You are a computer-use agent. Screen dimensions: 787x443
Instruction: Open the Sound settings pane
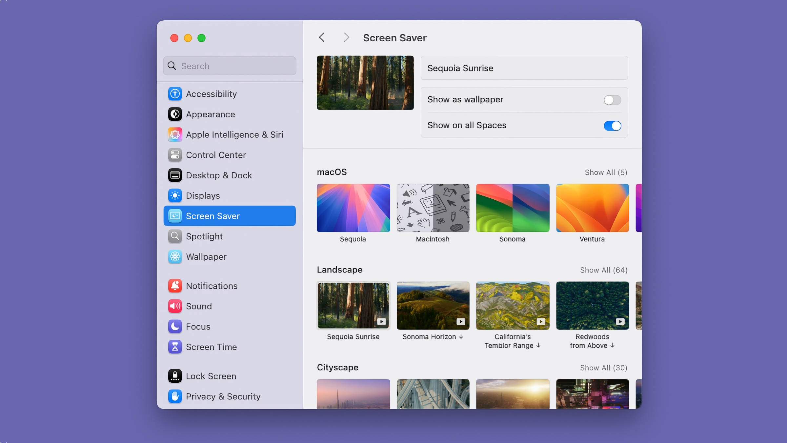coord(230,306)
